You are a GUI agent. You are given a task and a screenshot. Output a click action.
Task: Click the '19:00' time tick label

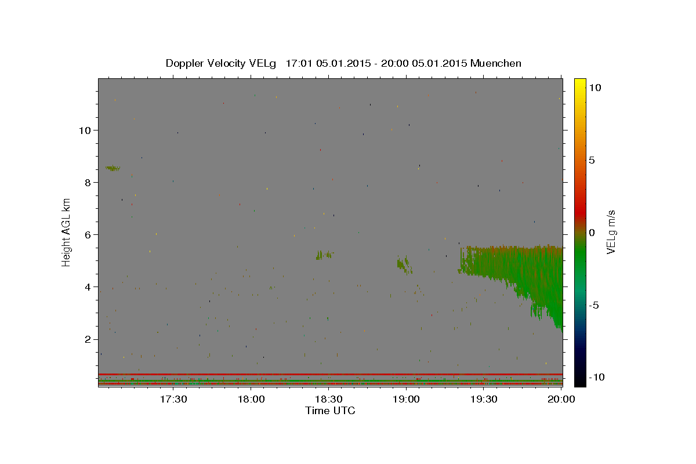407,399
